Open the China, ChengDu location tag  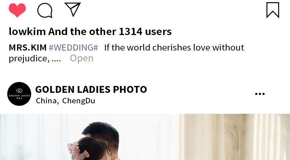pyautogui.click(x=66, y=101)
